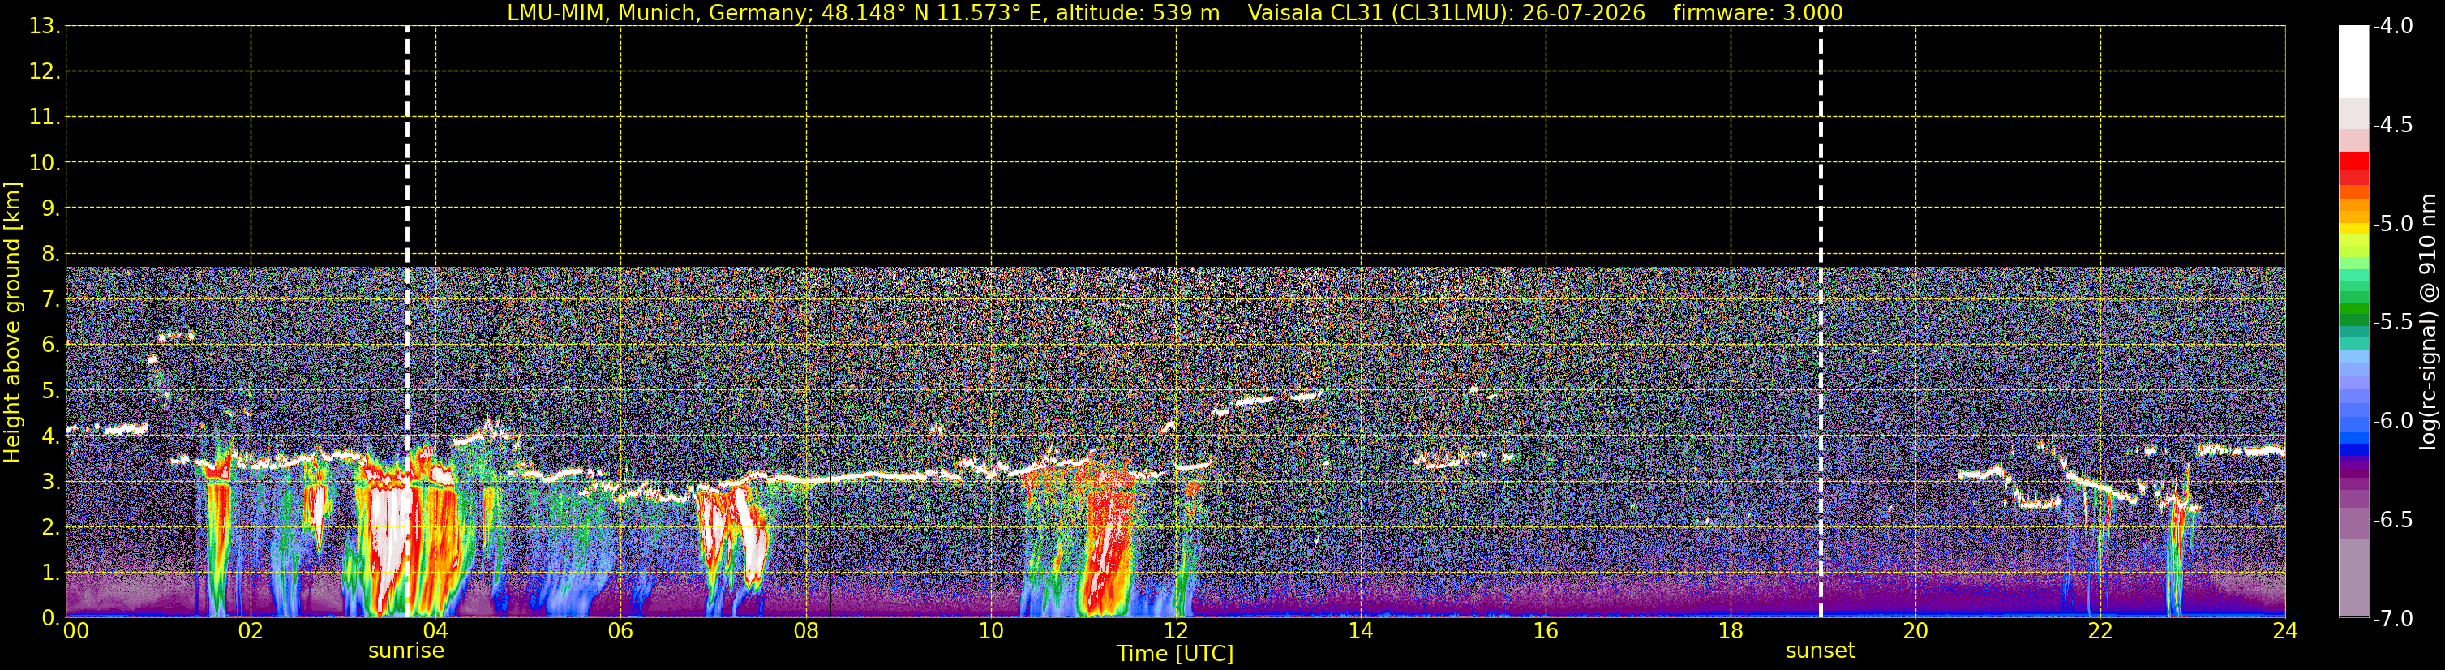Click the '14' time axis tick label
The image size is (2445, 670).
(x=1361, y=631)
